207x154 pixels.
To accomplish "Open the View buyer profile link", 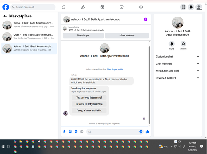I will (x=115, y=69).
